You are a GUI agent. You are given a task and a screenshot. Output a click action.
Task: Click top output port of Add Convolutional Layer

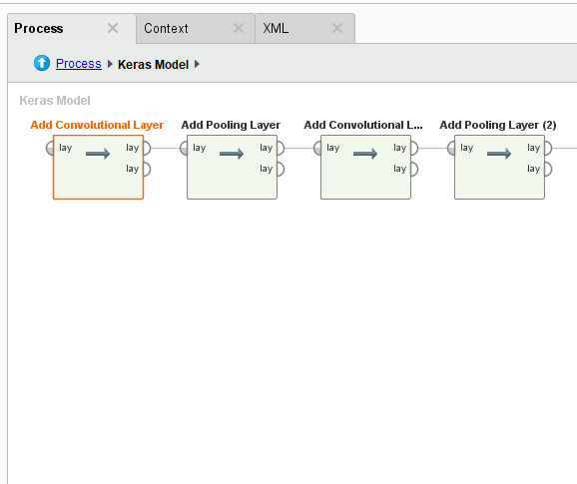pos(147,149)
